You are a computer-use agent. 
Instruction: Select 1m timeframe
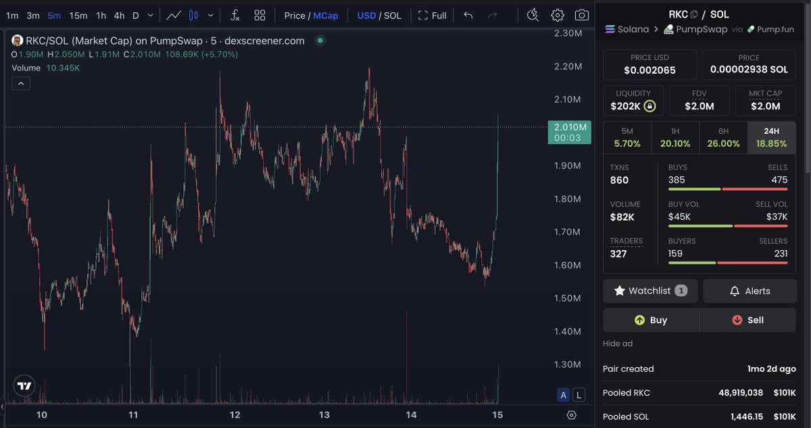pos(12,15)
